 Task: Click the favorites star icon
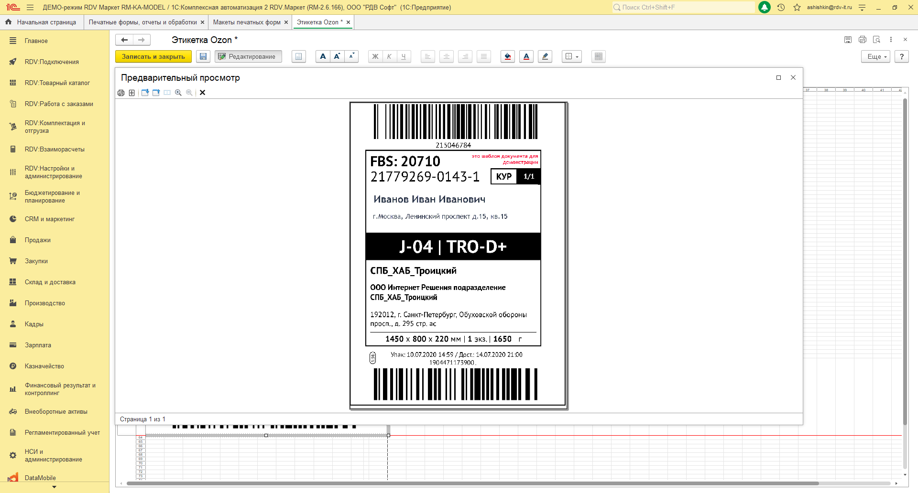pos(797,7)
